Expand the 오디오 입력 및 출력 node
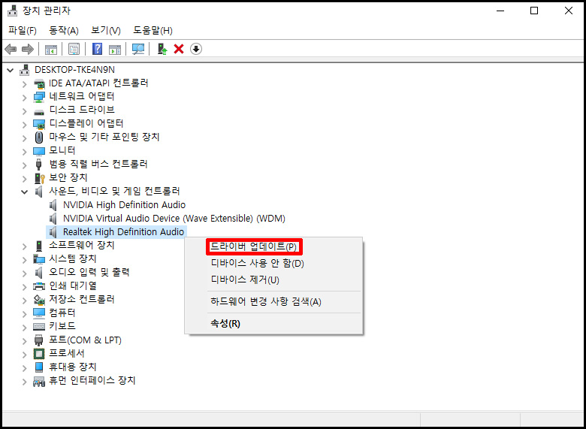This screenshot has height=429, width=586. point(25,273)
